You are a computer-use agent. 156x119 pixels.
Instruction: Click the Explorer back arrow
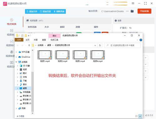pyautogui.click(x=18, y=45)
